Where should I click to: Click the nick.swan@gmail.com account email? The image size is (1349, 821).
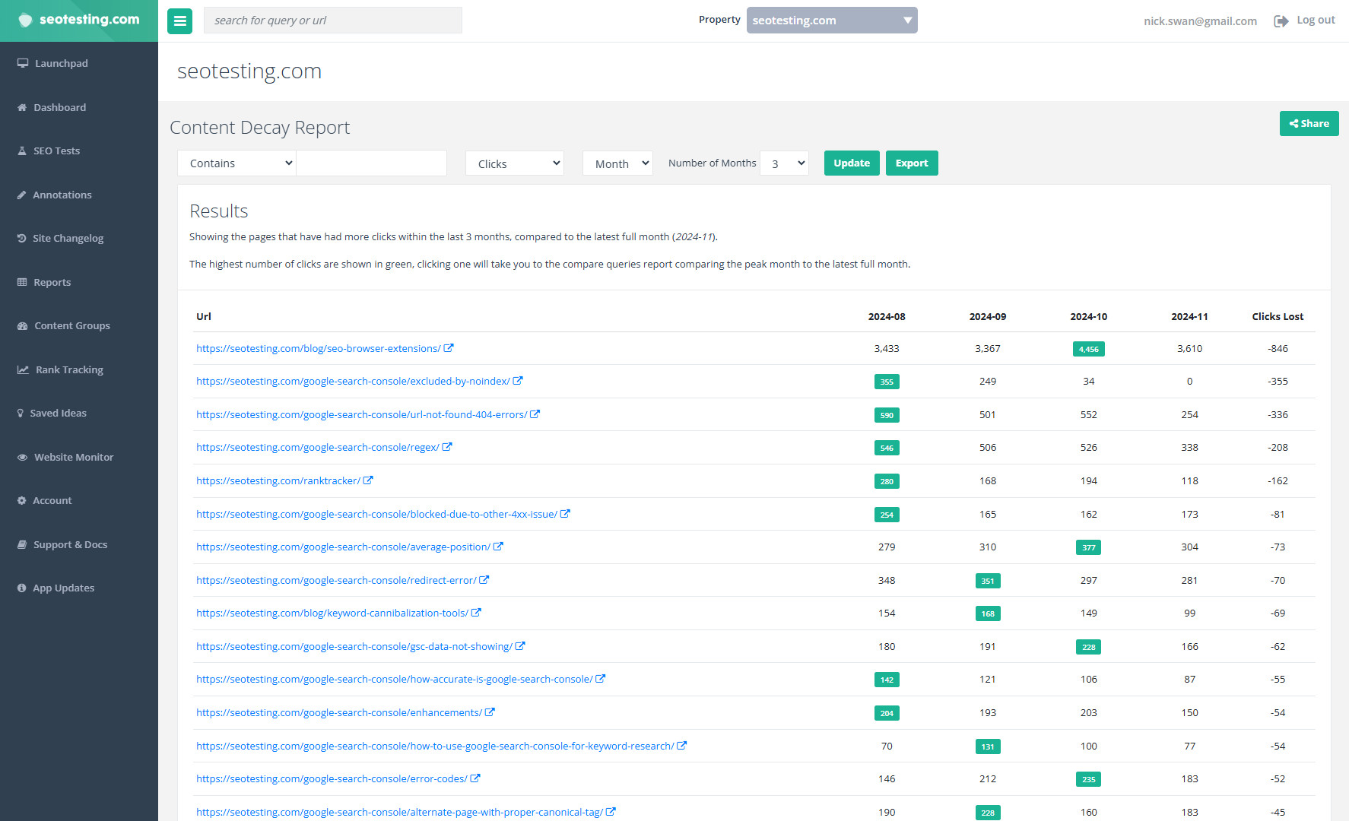point(1200,21)
